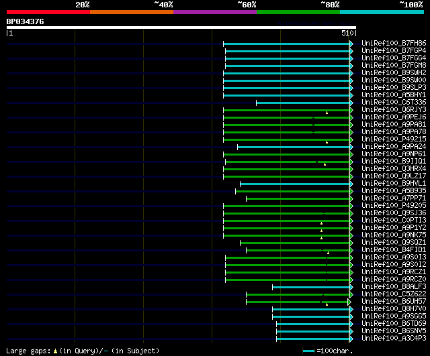Click the UniRef100_B8ALF3 label
Viewport: 430px width, 356px height.
point(394,287)
